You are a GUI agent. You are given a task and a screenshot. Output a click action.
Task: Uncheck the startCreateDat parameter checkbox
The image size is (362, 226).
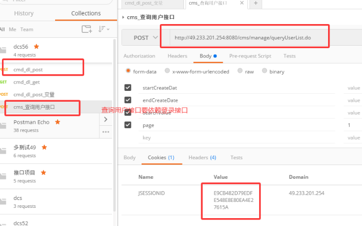point(128,87)
